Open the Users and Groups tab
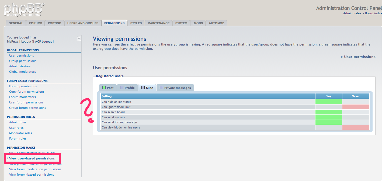Image resolution: width=382 pixels, height=181 pixels. click(83, 23)
